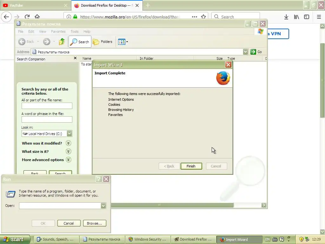This screenshot has height=244, width=325.
Task: Click Folders button in Explorer toolbar
Action: point(103,42)
